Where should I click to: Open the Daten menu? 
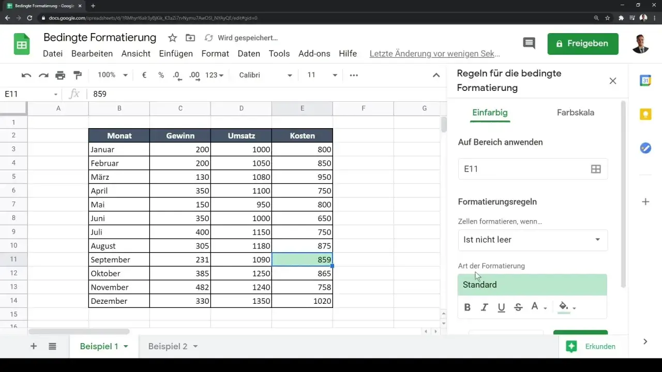coord(249,54)
